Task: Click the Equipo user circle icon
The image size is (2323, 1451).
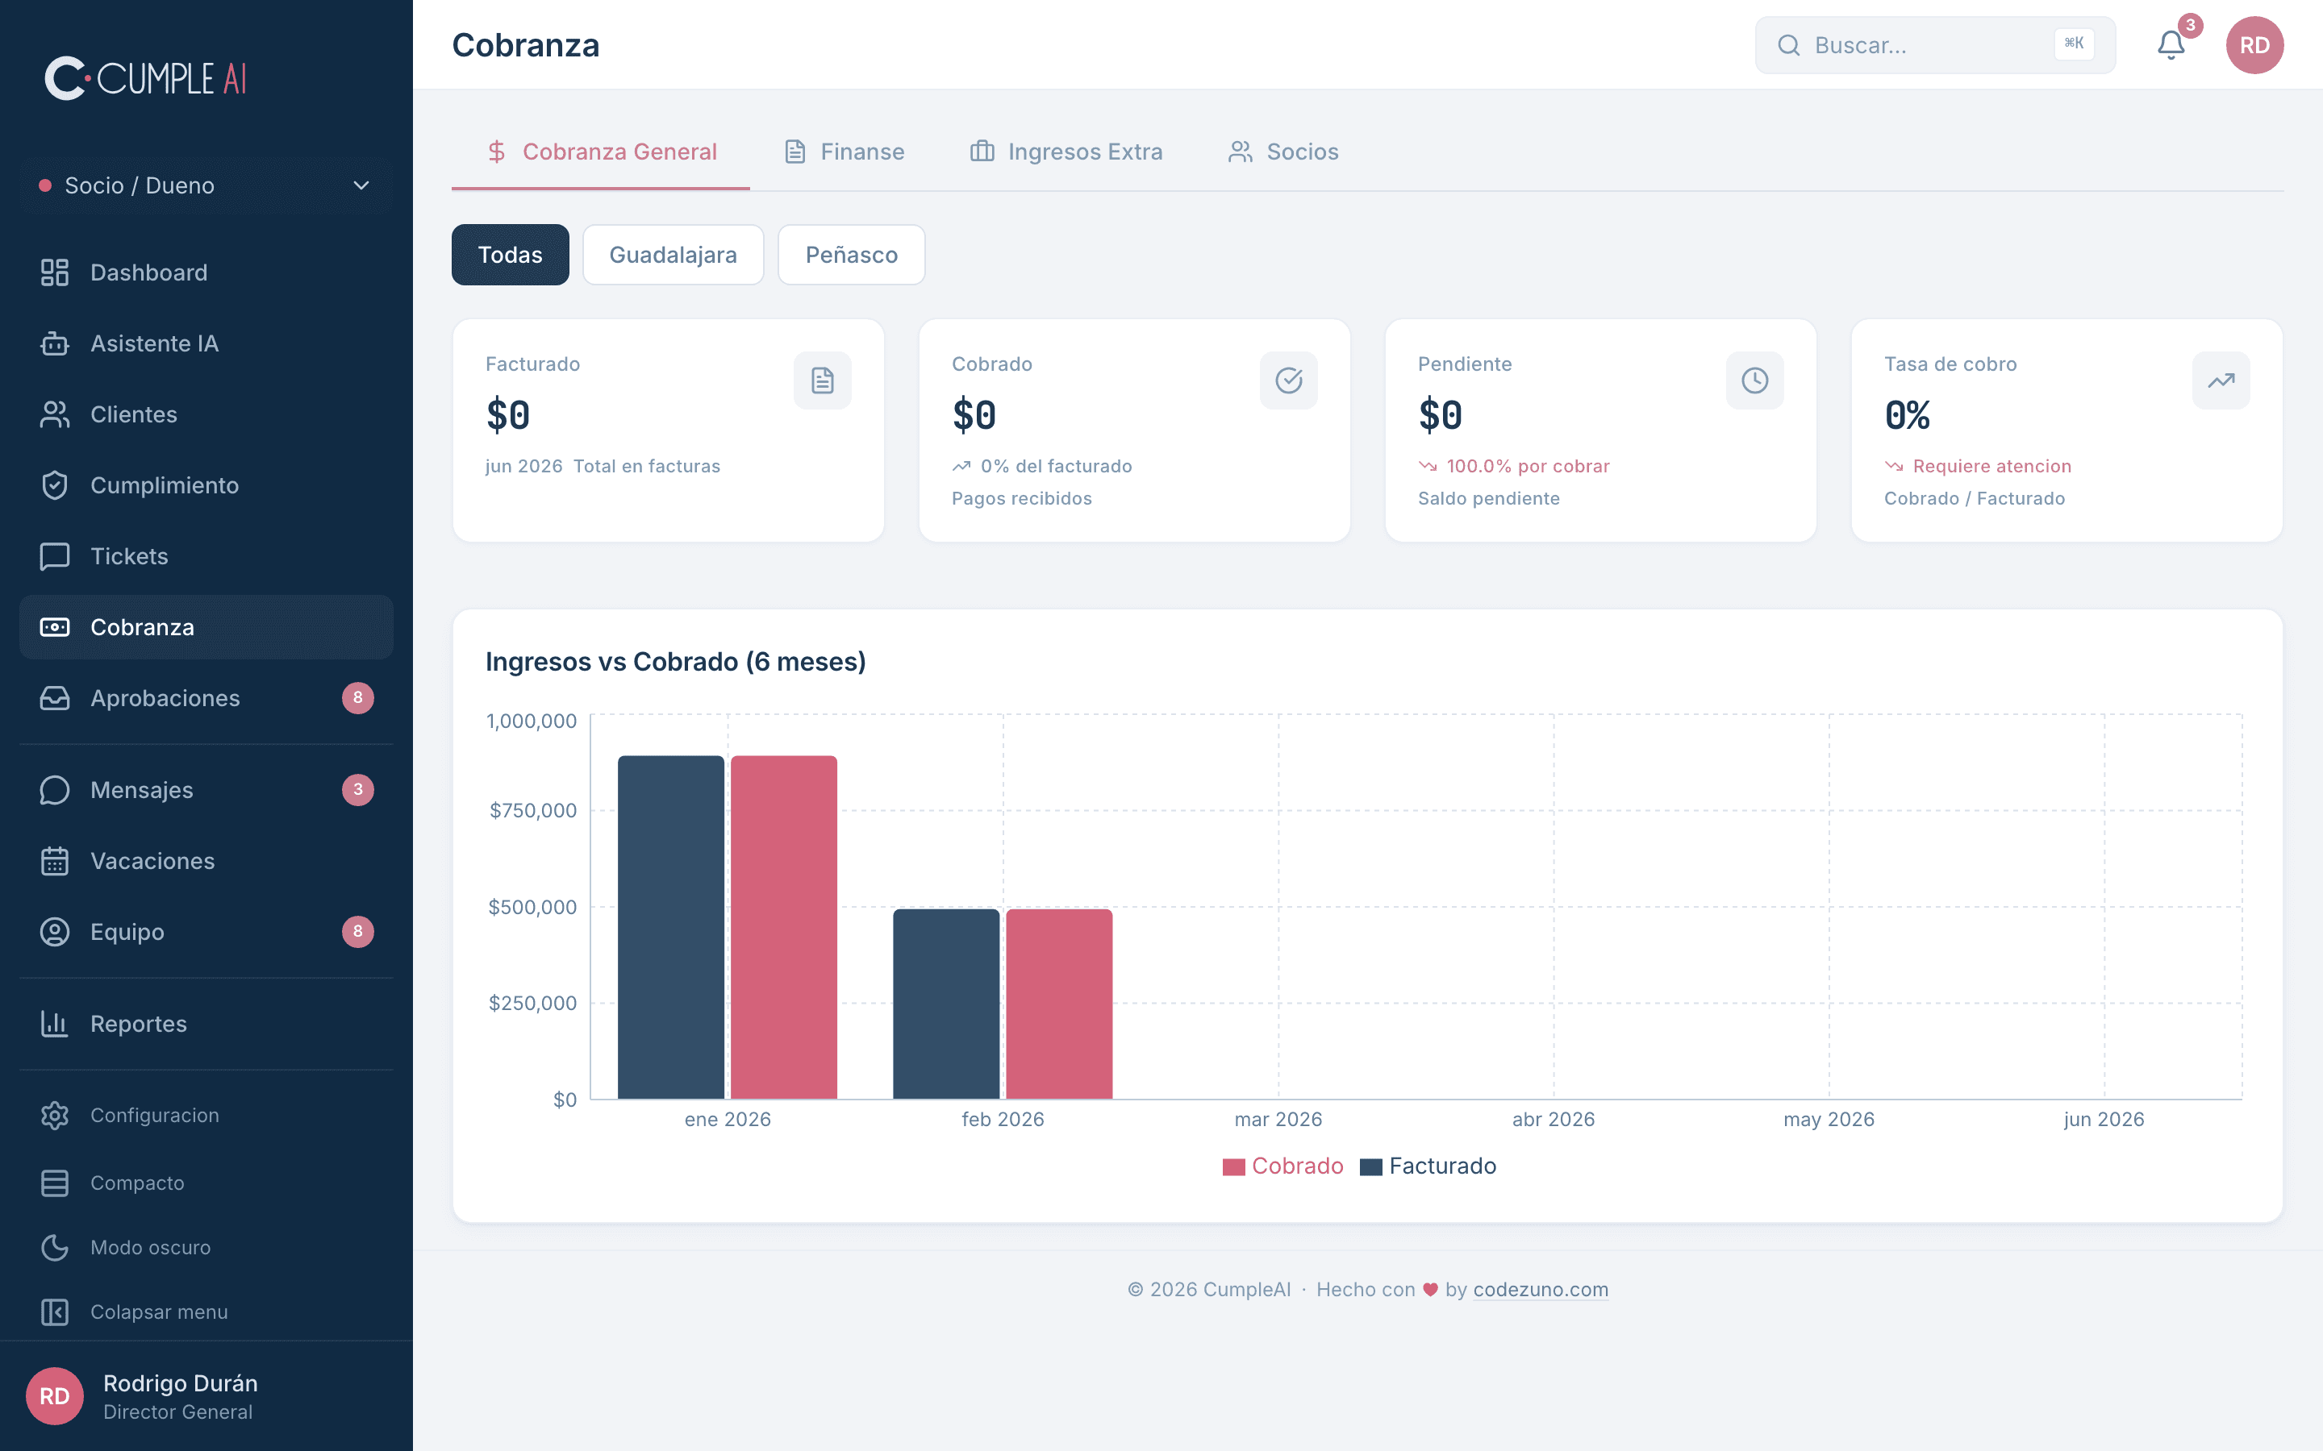Action: click(55, 932)
